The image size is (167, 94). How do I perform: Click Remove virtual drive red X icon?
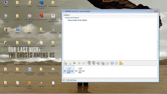pos(98,63)
